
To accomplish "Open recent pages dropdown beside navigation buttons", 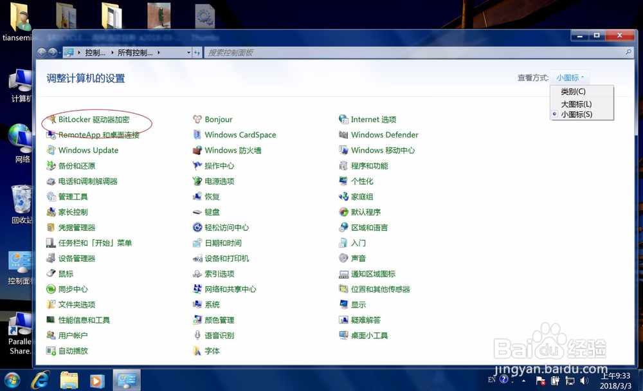I will tap(60, 53).
